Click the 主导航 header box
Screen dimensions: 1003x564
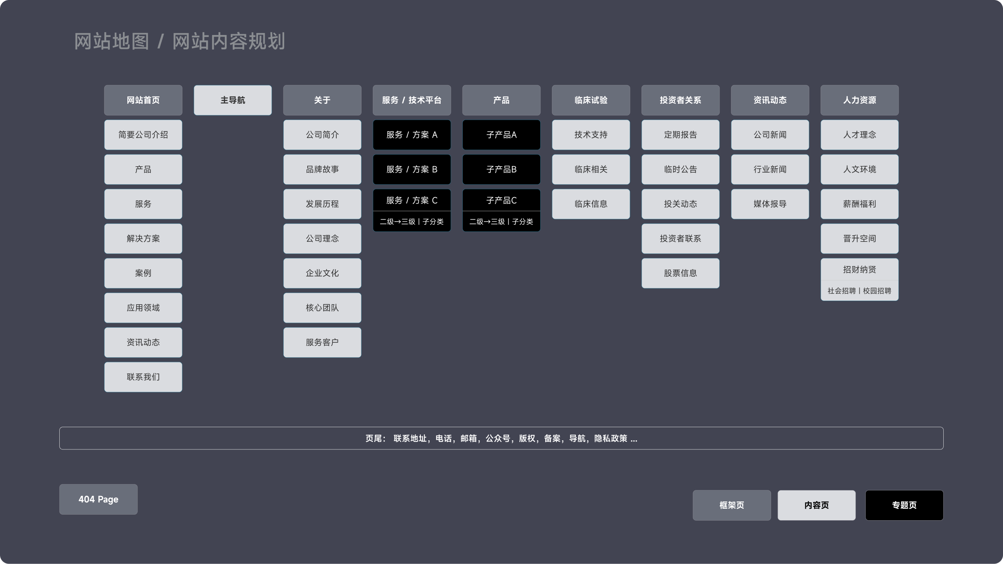click(x=232, y=100)
